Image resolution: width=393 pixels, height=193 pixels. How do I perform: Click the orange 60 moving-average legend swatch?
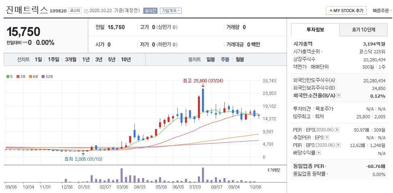[30, 76]
